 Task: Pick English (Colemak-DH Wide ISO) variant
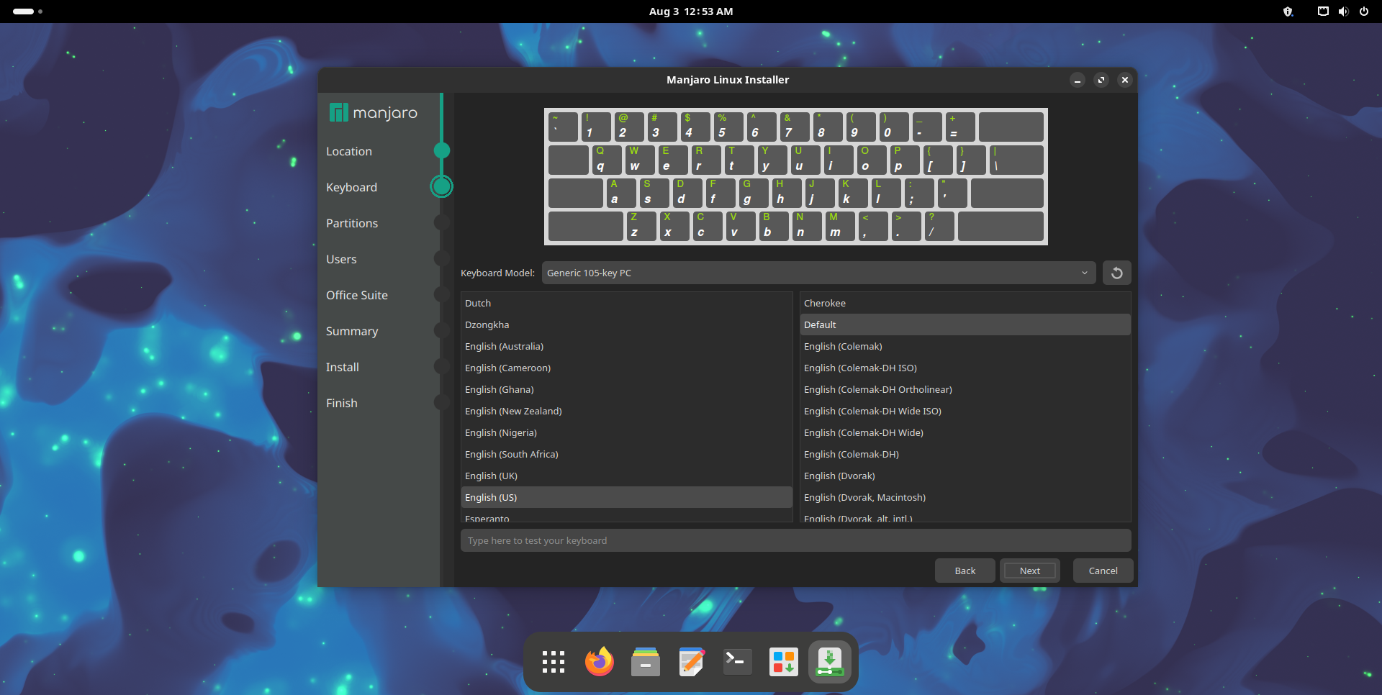pyautogui.click(x=965, y=411)
